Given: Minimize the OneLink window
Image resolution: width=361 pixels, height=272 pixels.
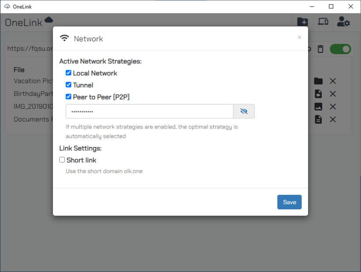Looking at the screenshot, I should (312, 7).
